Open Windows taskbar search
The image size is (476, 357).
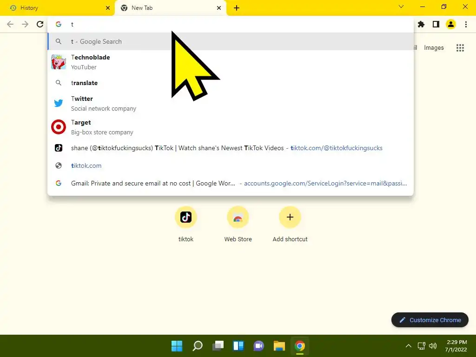(198, 346)
